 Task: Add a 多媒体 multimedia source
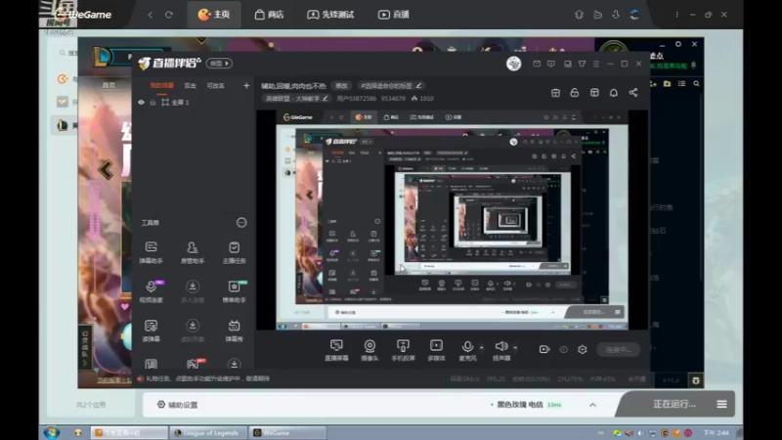pos(436,350)
